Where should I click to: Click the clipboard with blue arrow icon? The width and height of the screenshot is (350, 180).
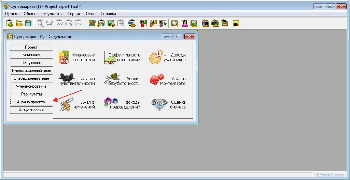[132, 23]
